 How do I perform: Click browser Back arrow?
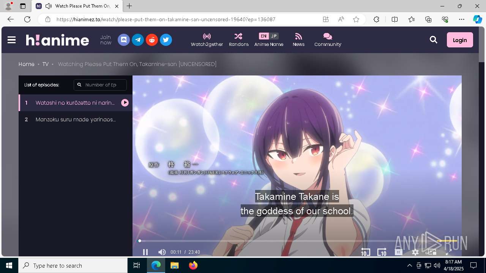click(x=11, y=19)
